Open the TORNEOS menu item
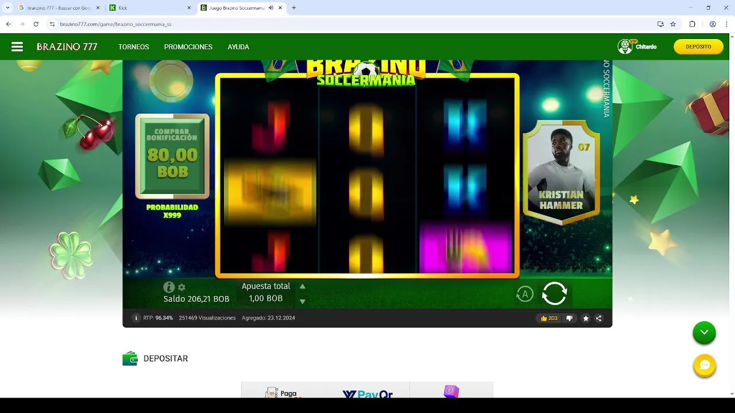 [134, 47]
